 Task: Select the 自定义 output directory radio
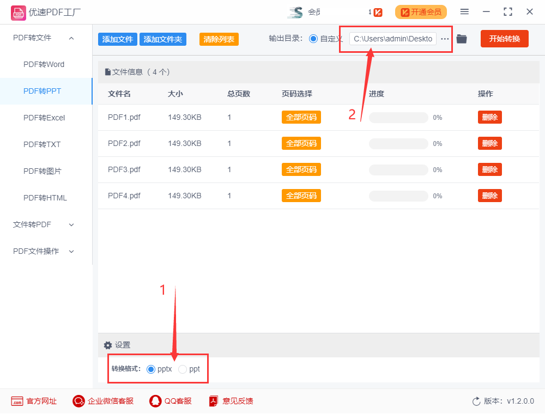tap(313, 39)
